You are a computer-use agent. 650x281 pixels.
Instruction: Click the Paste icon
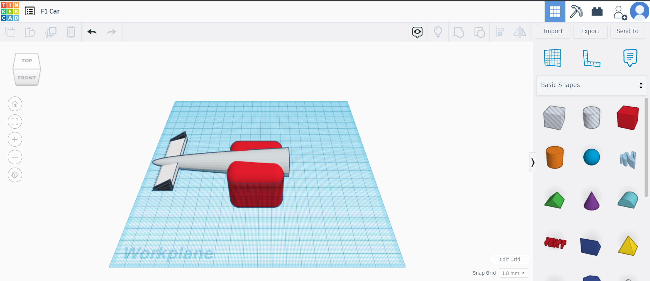click(30, 32)
